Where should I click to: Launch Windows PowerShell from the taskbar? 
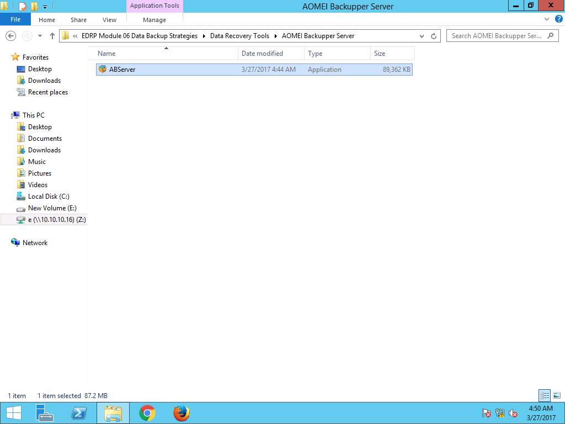coord(79,413)
